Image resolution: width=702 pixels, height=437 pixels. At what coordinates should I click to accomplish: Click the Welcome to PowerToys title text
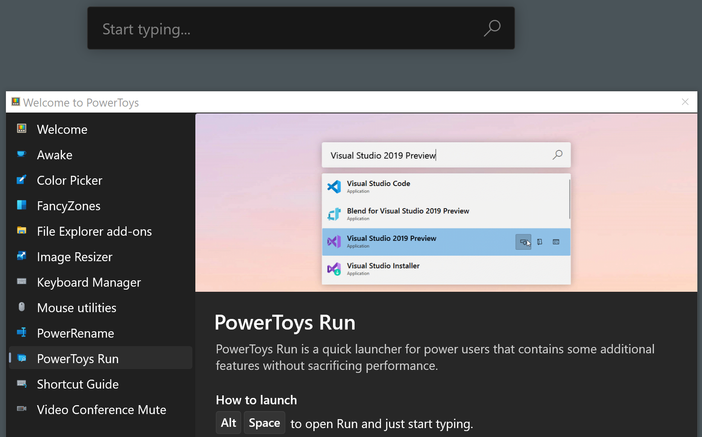[x=81, y=102]
